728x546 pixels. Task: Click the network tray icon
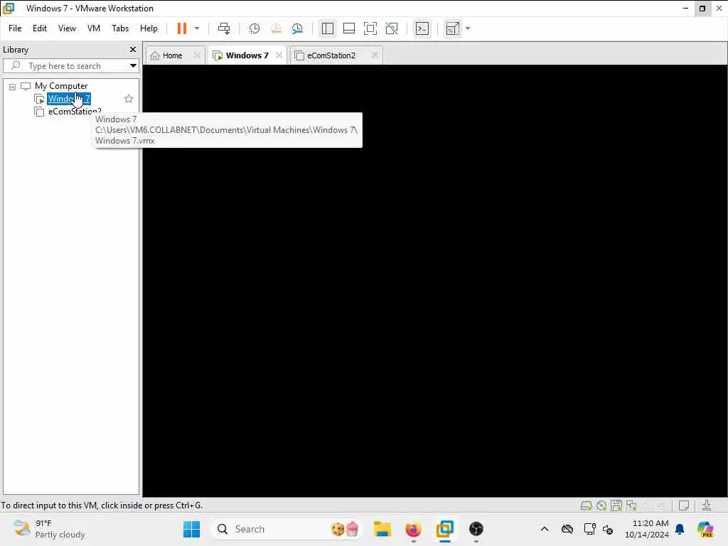point(589,529)
